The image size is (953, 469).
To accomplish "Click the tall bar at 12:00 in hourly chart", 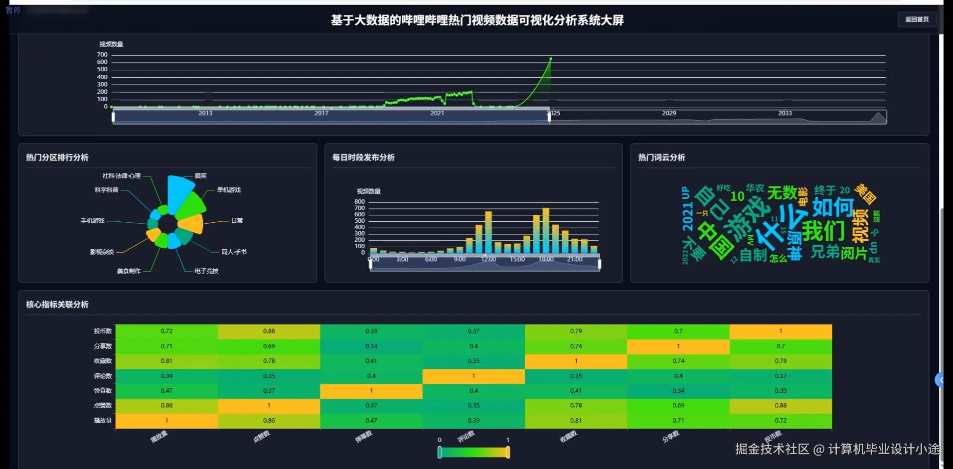I will pyautogui.click(x=488, y=233).
